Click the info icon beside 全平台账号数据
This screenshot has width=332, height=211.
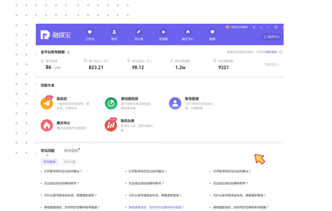click(68, 52)
